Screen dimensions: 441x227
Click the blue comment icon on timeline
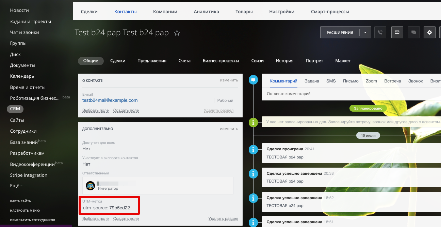253,80
